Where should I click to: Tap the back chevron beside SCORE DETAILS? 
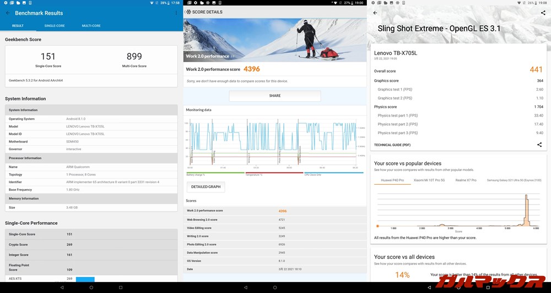click(185, 12)
